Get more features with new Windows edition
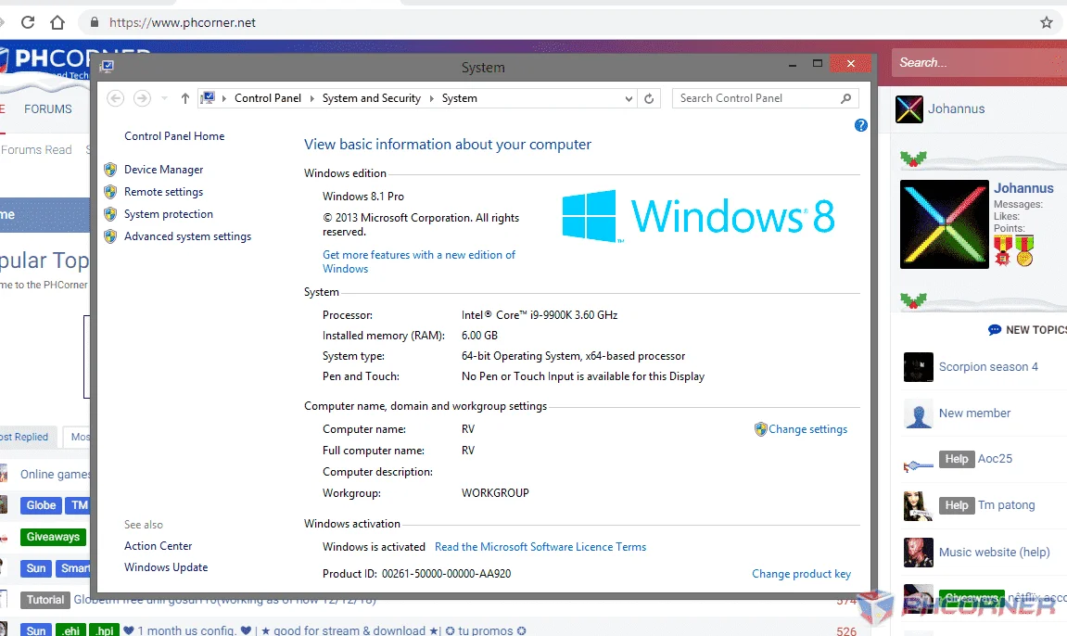The height and width of the screenshot is (636, 1067). coord(418,261)
